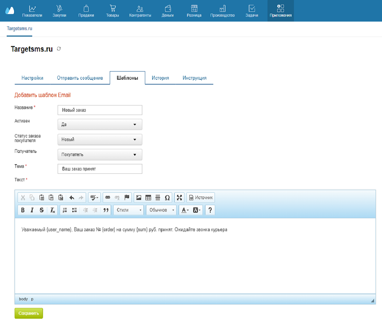The height and width of the screenshot is (322, 382).
Task: Click the increase indent icon
Action: [x=95, y=210]
